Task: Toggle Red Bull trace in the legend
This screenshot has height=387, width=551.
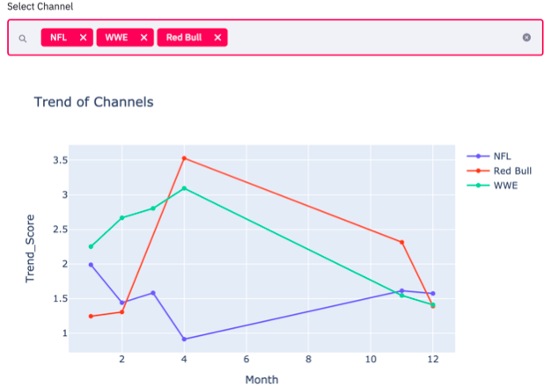Action: pyautogui.click(x=511, y=171)
